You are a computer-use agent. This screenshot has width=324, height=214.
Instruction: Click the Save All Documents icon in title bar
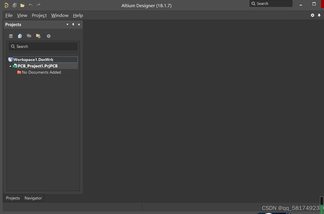coord(15,5)
